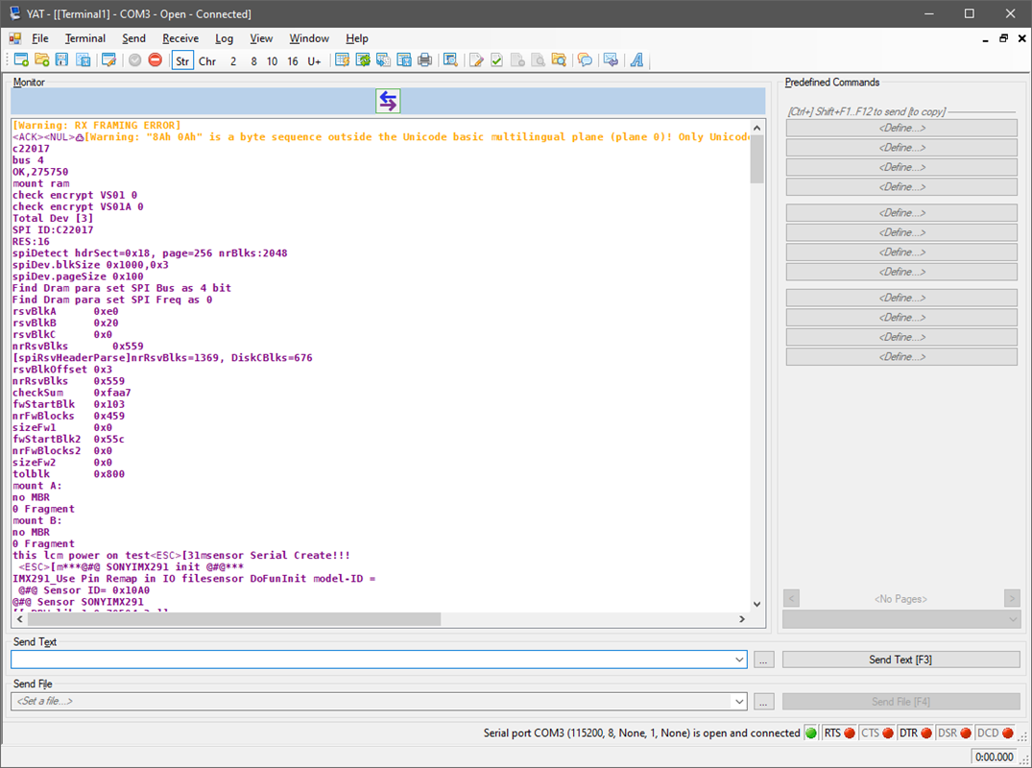The width and height of the screenshot is (1032, 768).
Task: Select Unicode U+ radix mode
Action: pos(314,61)
